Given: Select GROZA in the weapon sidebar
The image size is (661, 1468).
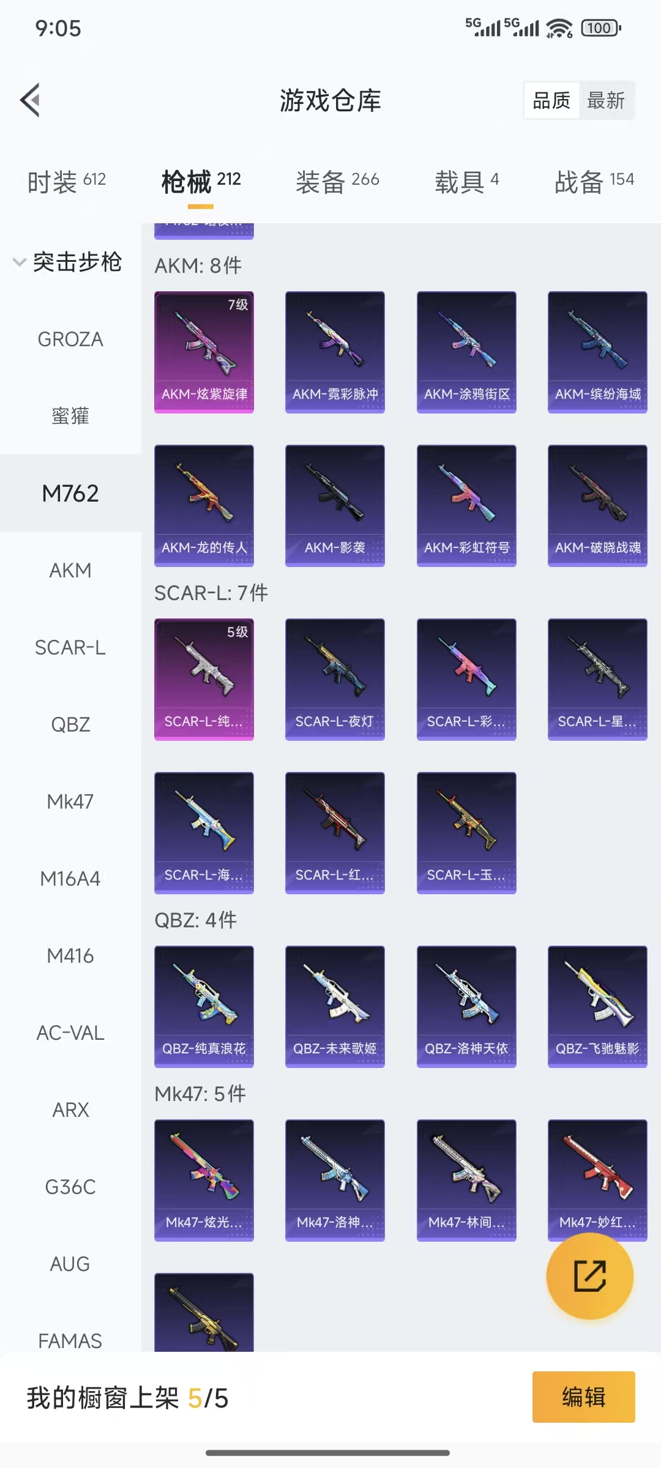Looking at the screenshot, I should click(x=70, y=339).
